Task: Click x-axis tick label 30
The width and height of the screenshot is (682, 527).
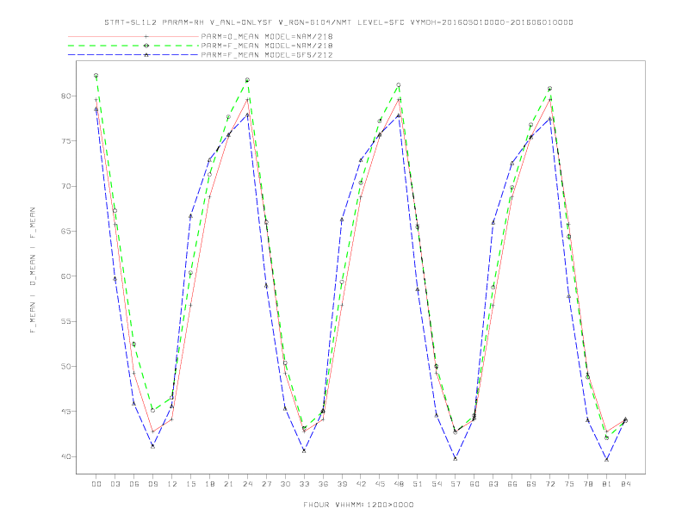Action: tap(285, 484)
